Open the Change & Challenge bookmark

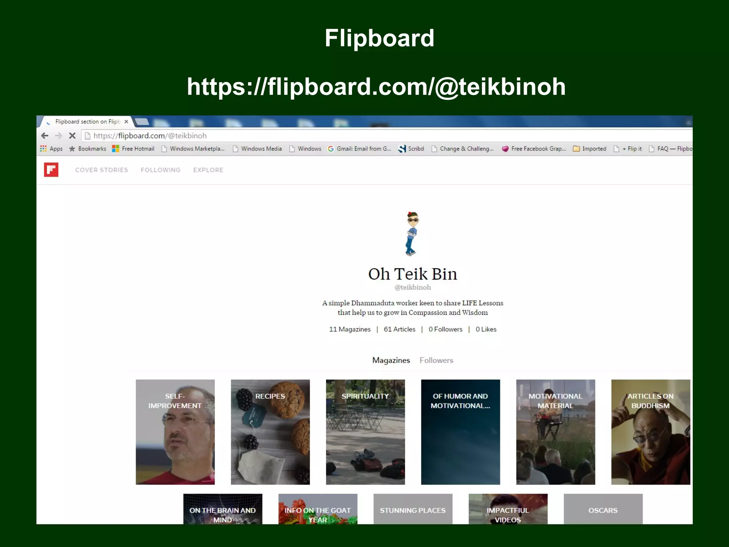[463, 149]
